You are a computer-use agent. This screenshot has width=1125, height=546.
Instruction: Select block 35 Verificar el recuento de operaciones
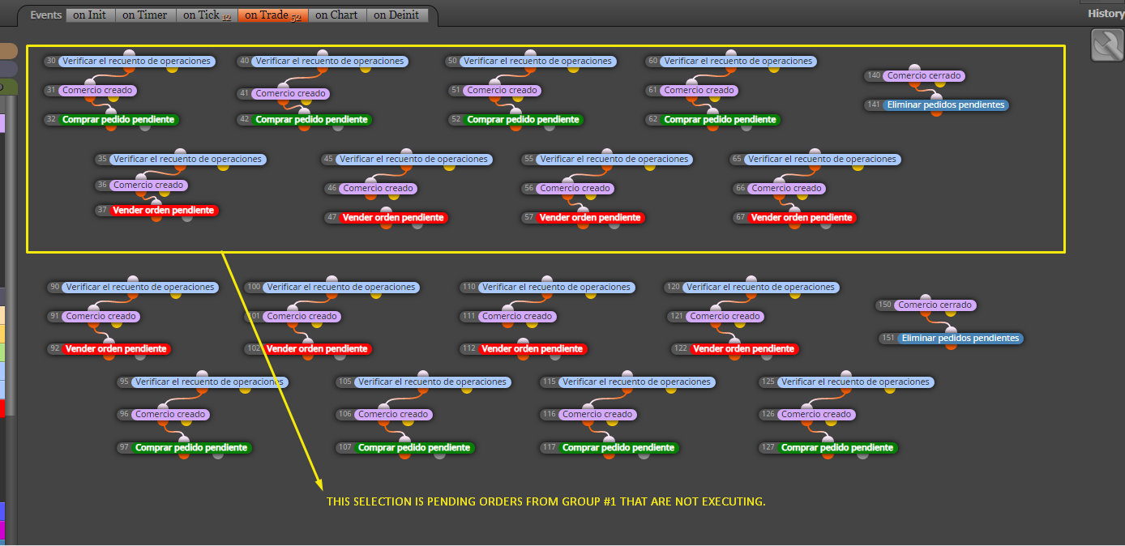click(x=181, y=160)
